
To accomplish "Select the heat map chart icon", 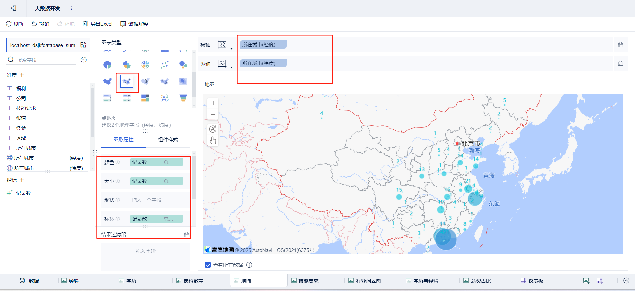I will pyautogui.click(x=165, y=81).
